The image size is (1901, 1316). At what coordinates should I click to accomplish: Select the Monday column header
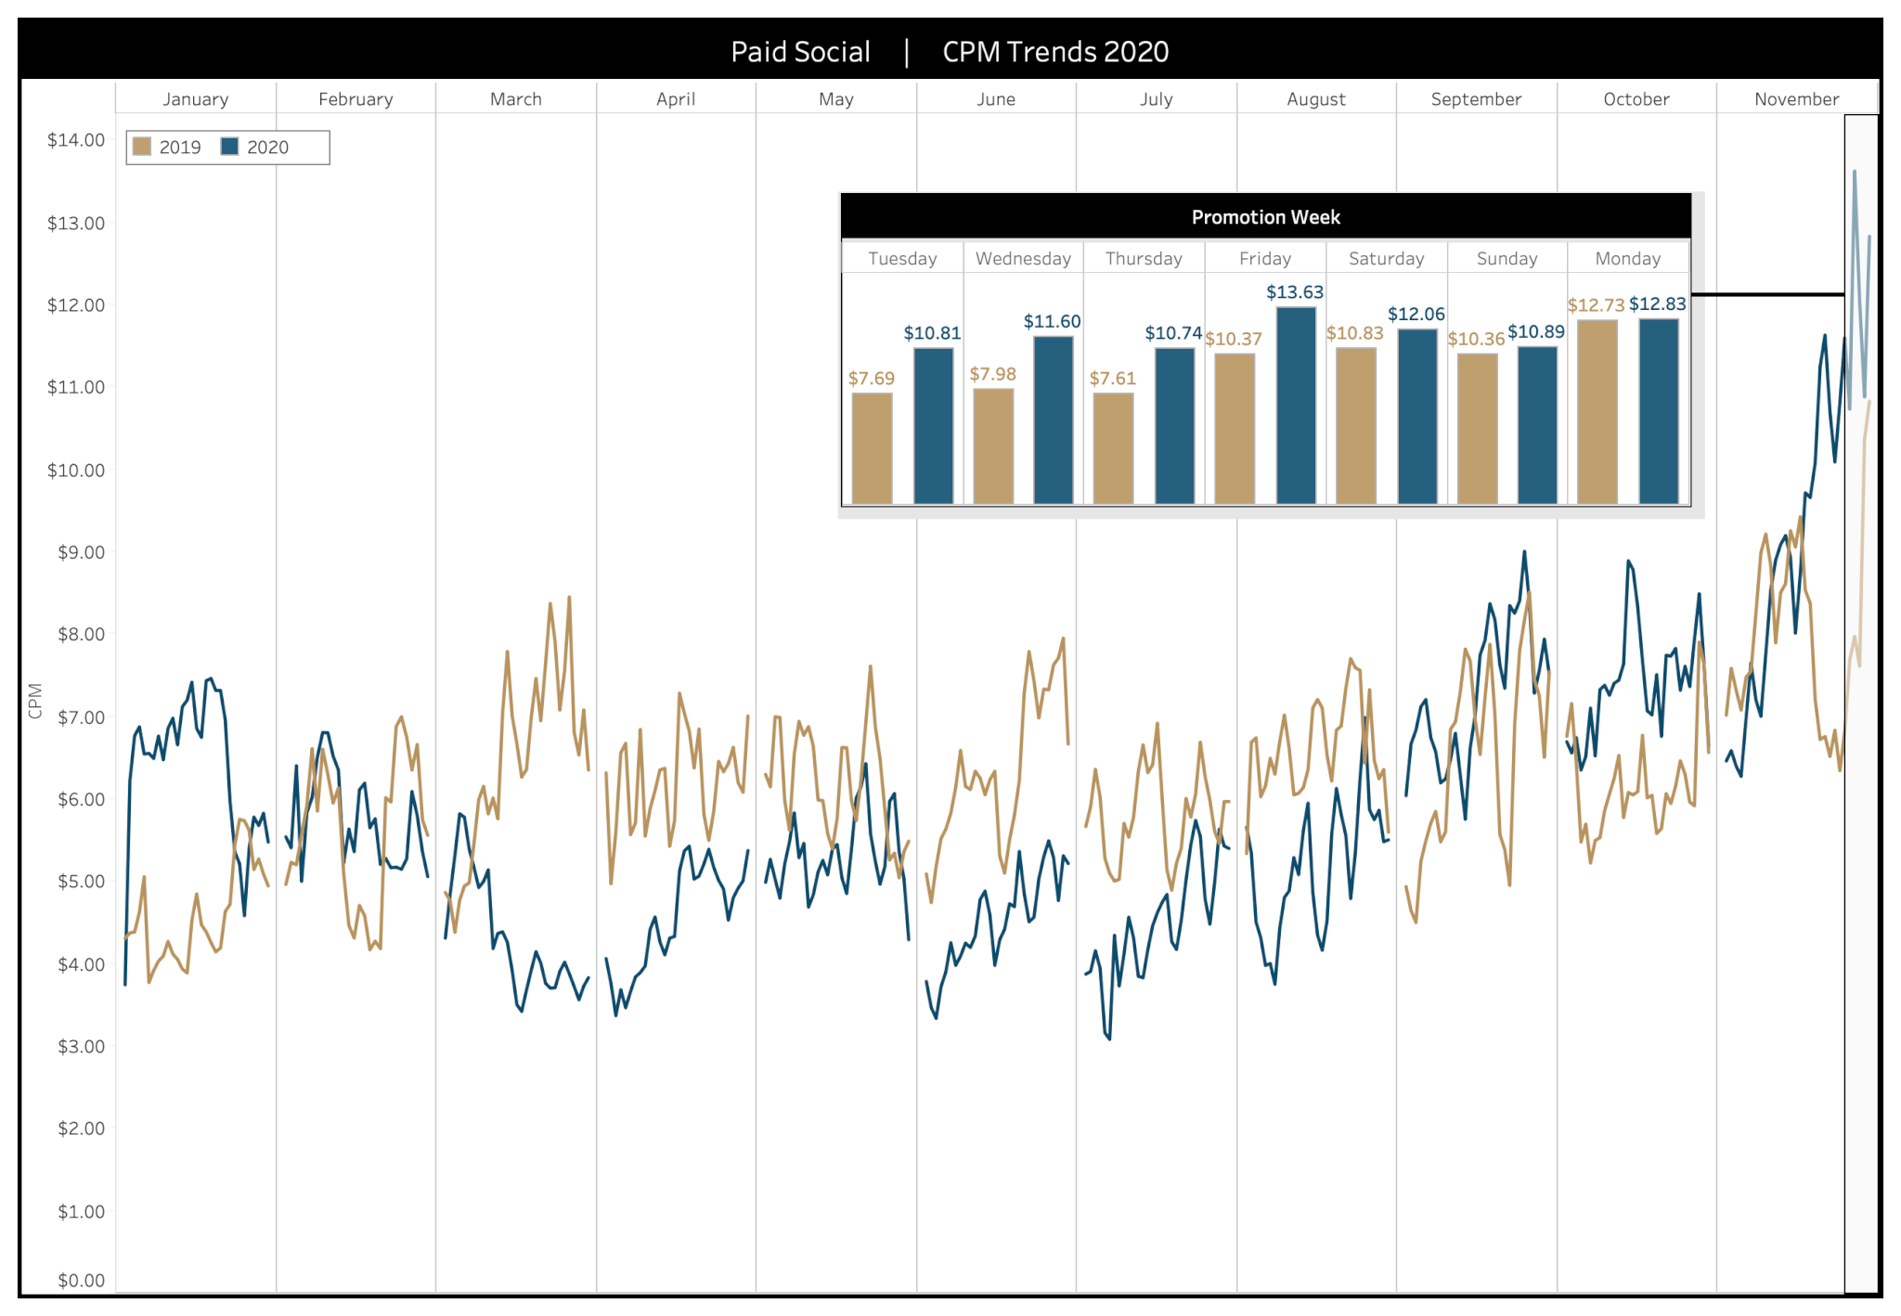tap(1628, 258)
